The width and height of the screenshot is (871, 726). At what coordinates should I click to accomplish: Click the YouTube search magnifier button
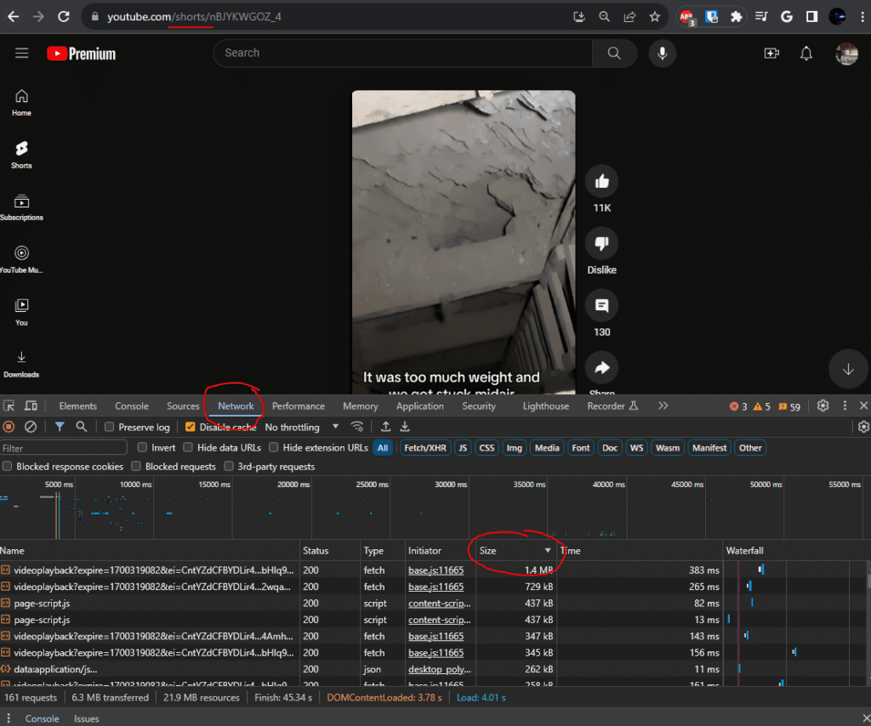coord(614,53)
